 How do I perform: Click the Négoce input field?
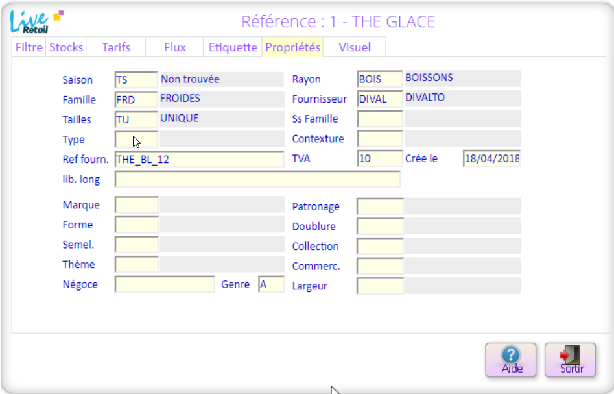pyautogui.click(x=165, y=285)
